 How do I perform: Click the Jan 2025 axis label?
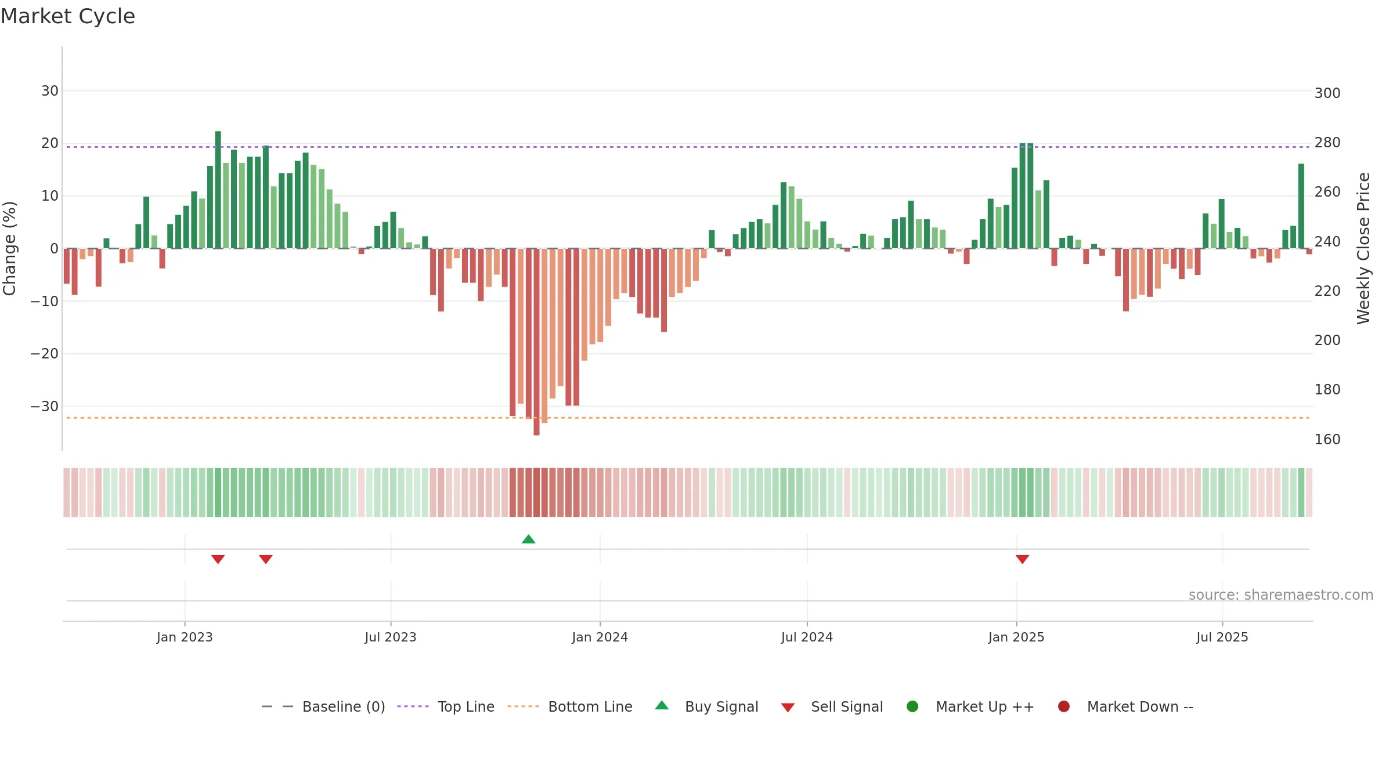[1016, 637]
